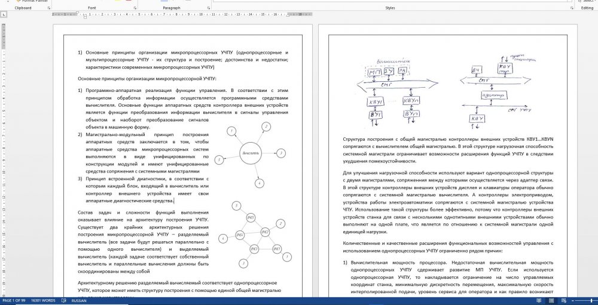Screen dimensions: 598x305
Task: Click the vertical scrollbar on the right
Action: 594,155
